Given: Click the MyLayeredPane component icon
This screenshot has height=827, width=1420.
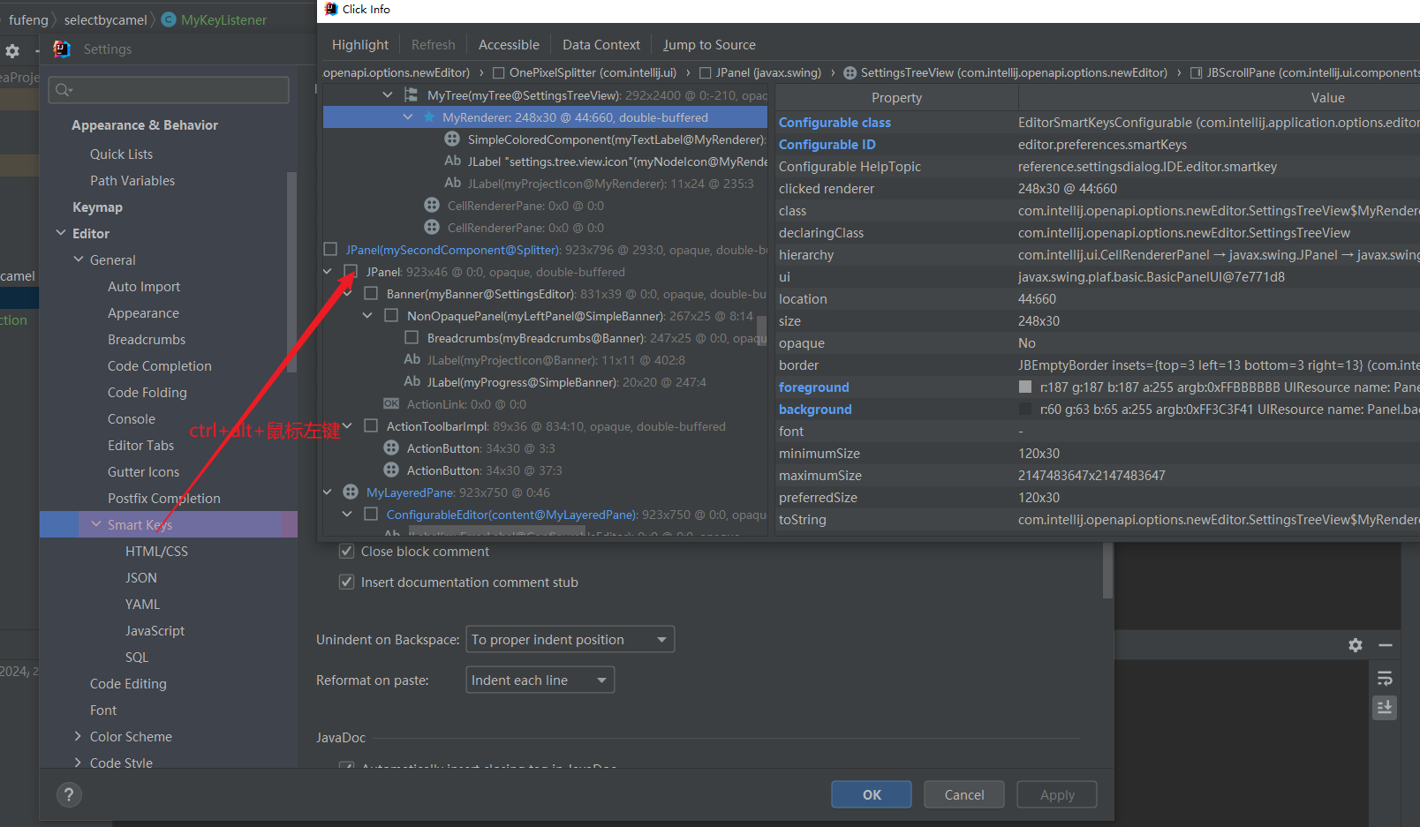Looking at the screenshot, I should [351, 492].
